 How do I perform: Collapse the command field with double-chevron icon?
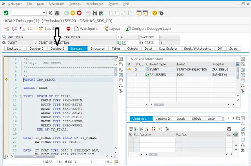pyautogui.click(x=50, y=13)
